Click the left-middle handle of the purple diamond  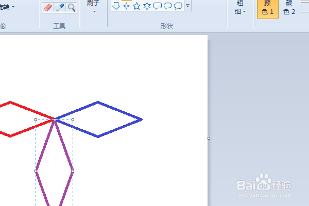(x=36, y=171)
